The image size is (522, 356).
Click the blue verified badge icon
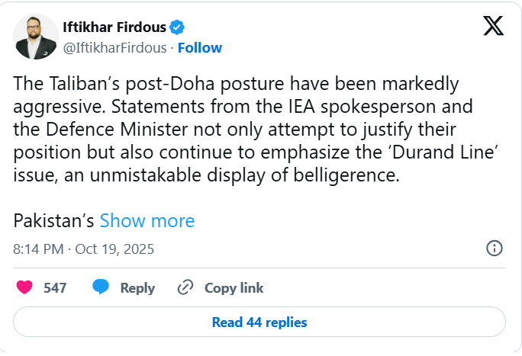(x=176, y=27)
